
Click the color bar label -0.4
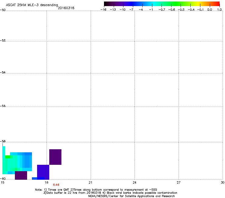click(x=191, y=10)
